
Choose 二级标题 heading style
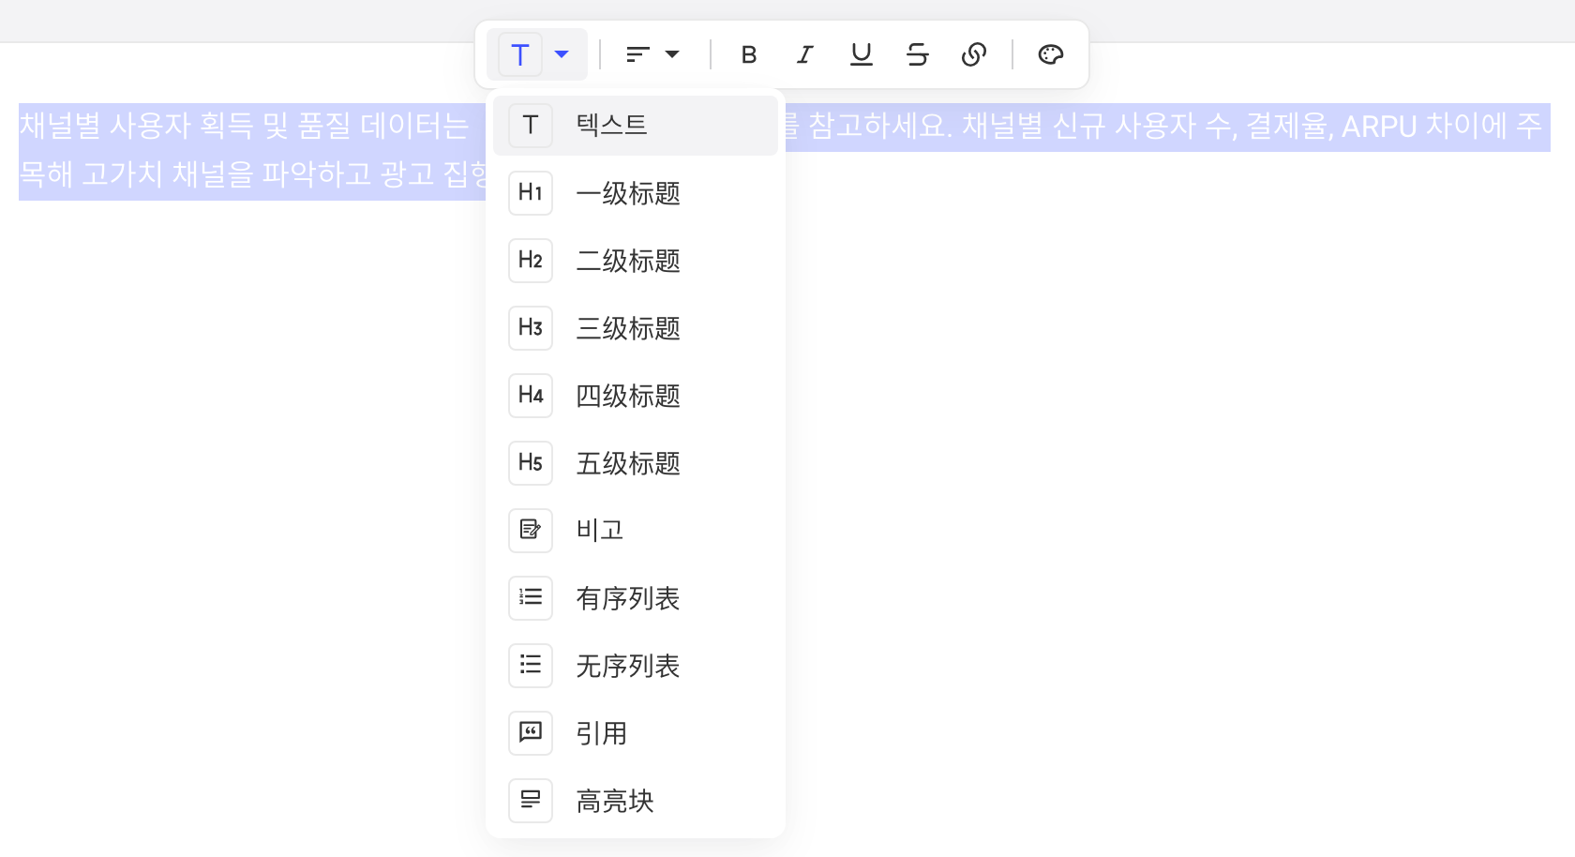click(636, 261)
